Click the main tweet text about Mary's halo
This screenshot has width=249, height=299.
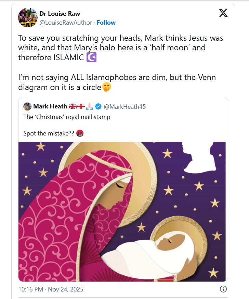coord(116,48)
